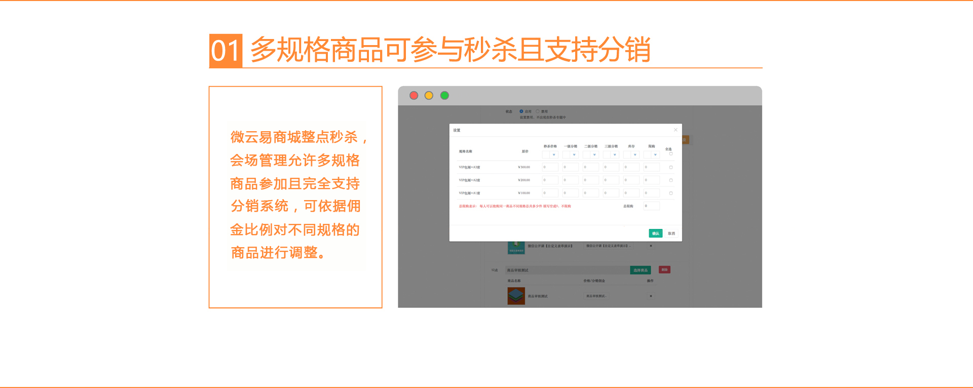The image size is (973, 388).
Task: Click the 规格名称 column header
Action: [465, 151]
